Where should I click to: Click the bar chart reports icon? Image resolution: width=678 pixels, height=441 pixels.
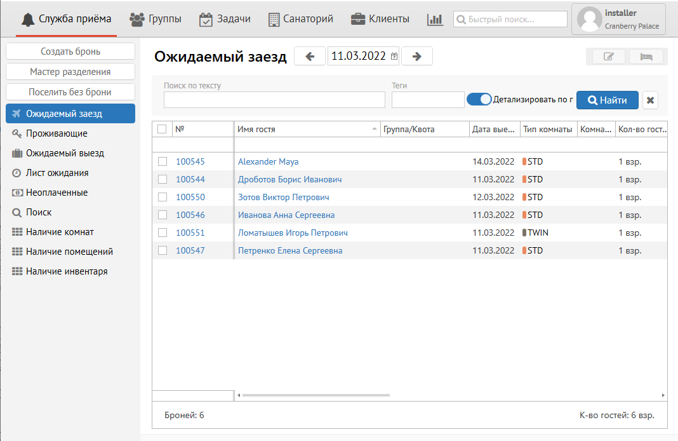pos(435,19)
